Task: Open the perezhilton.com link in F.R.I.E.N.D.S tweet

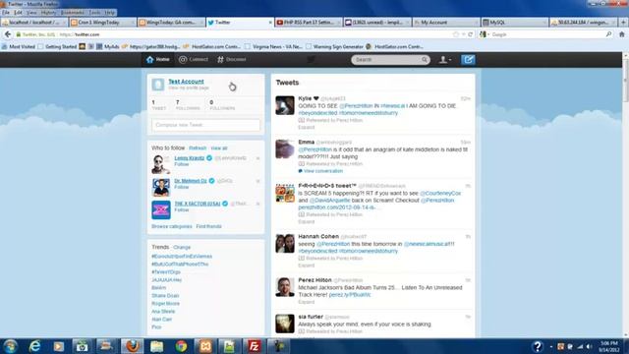Action: point(339,207)
